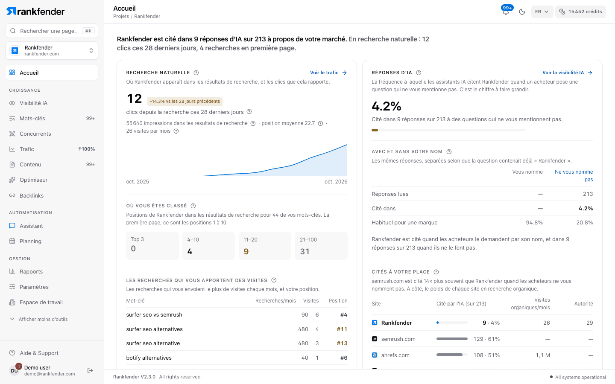Collapse tools with Afficher moins d'outils
This screenshot has width=615, height=384.
pos(38,319)
